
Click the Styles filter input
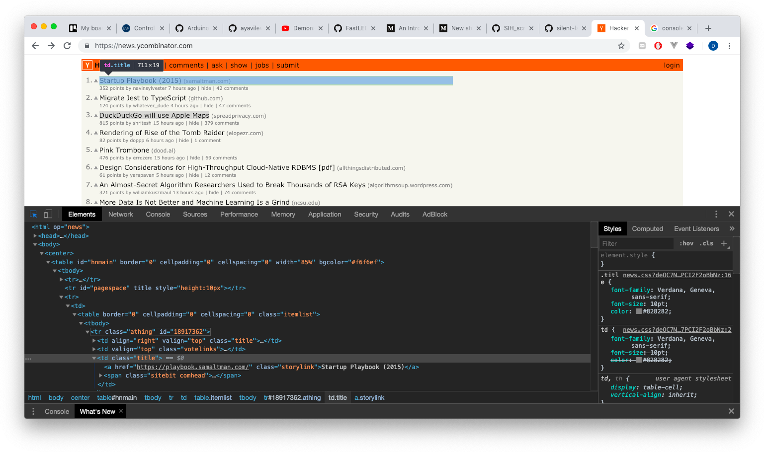[x=636, y=243]
